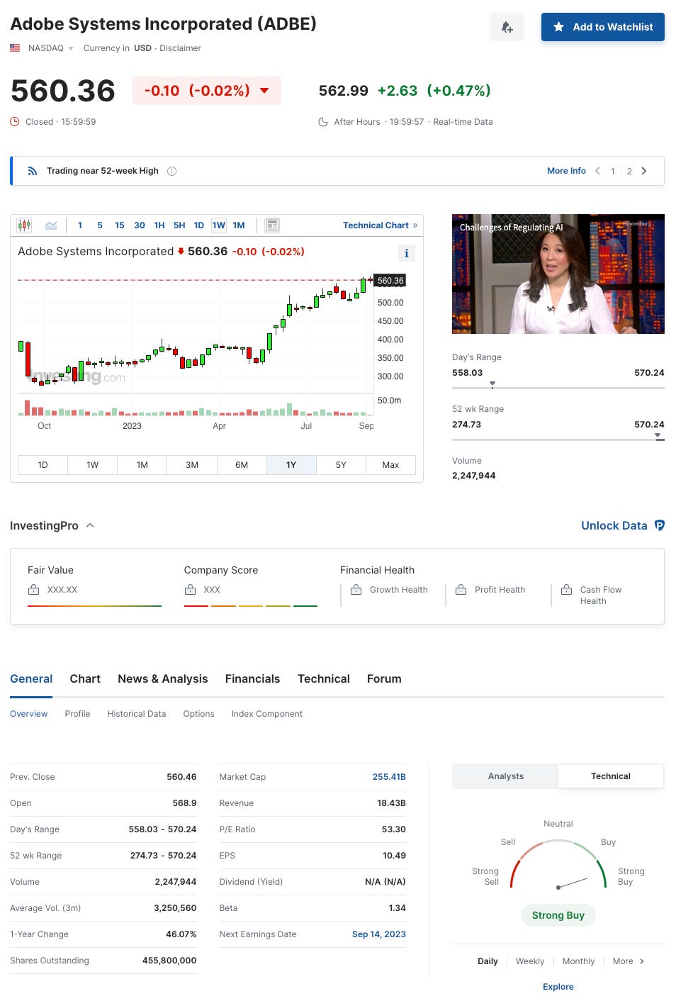Screen dimensions: 676x1001
Task: Play the Challenges of Regulating AI video
Action: [558, 274]
